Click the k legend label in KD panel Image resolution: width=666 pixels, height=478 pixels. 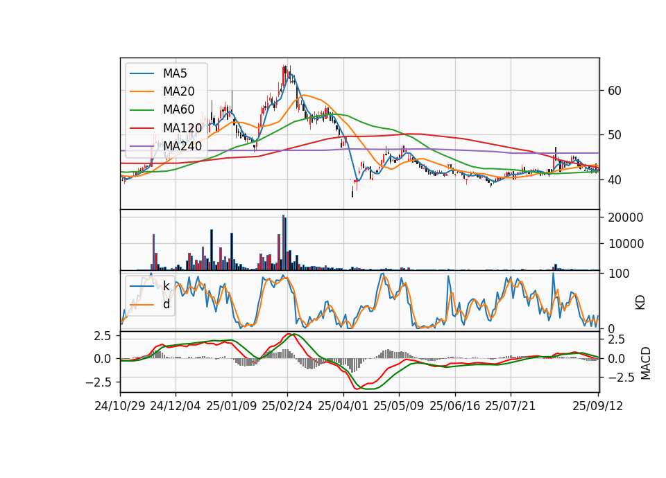(x=166, y=286)
